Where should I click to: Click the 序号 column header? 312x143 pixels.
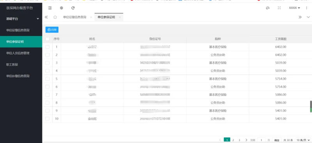pos(57,39)
